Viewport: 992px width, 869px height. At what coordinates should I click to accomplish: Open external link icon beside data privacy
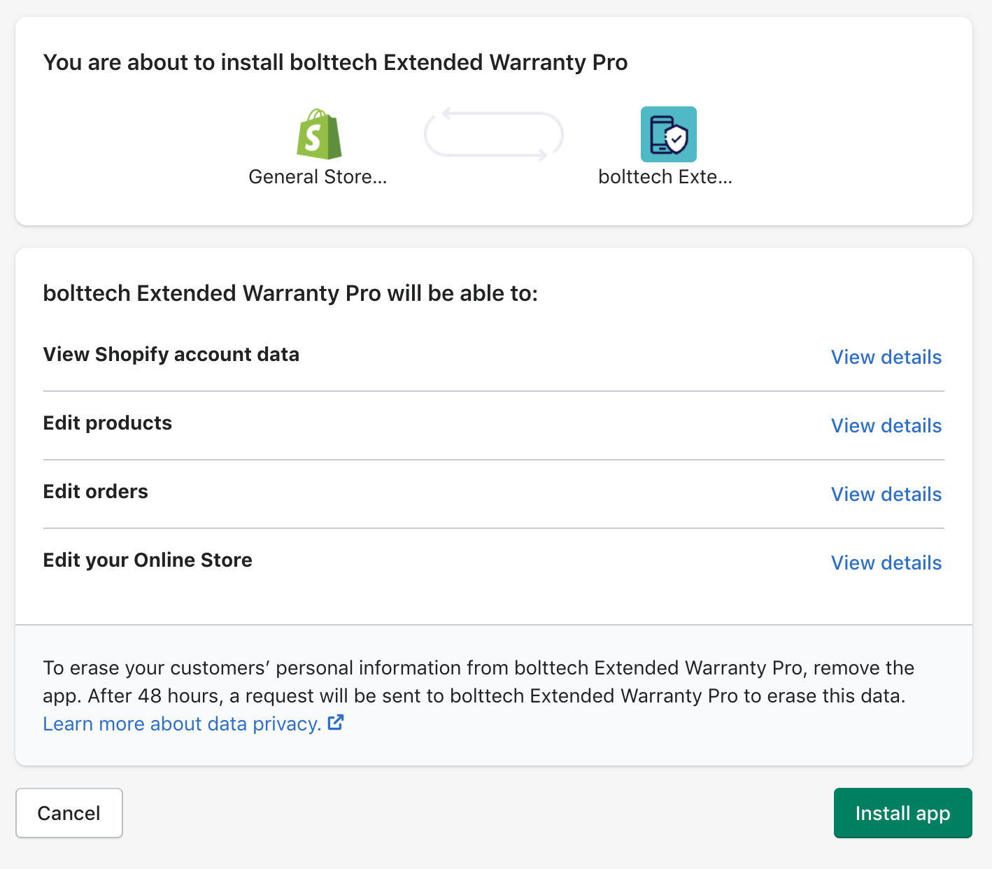(x=336, y=722)
